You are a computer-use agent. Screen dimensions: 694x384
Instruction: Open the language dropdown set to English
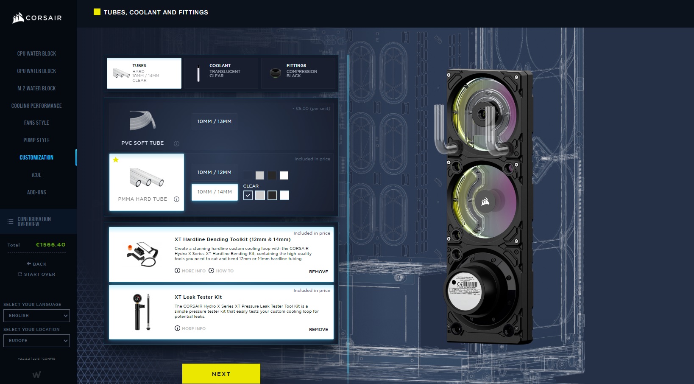click(x=36, y=316)
